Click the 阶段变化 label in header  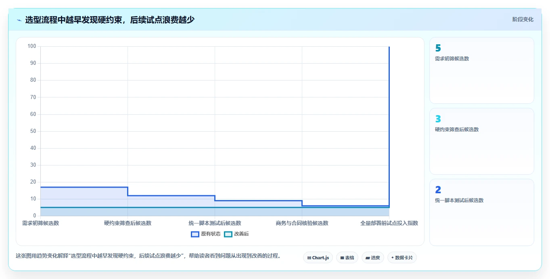click(523, 19)
